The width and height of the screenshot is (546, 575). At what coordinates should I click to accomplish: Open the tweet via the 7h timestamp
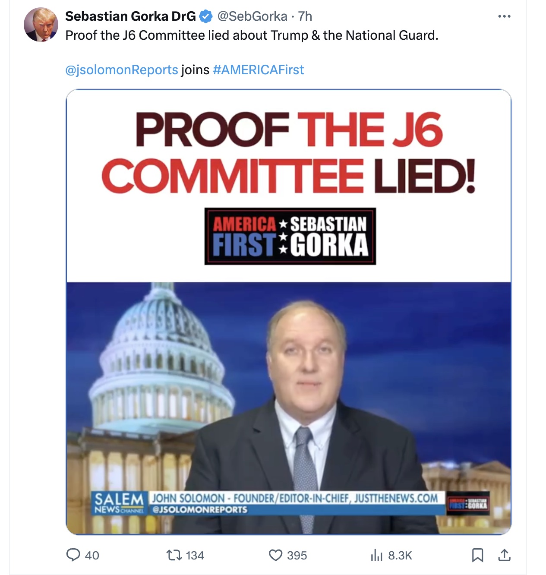306,16
